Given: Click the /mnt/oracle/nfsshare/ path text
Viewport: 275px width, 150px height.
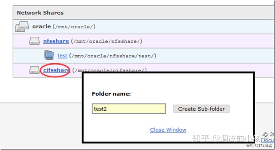Looking at the screenshot, I should click(x=107, y=41).
